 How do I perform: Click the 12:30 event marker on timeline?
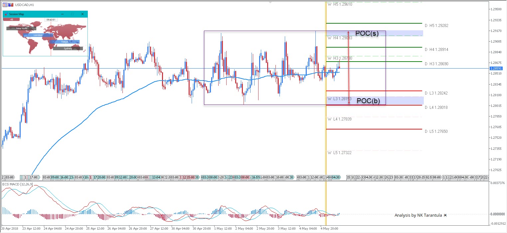coord(379,177)
